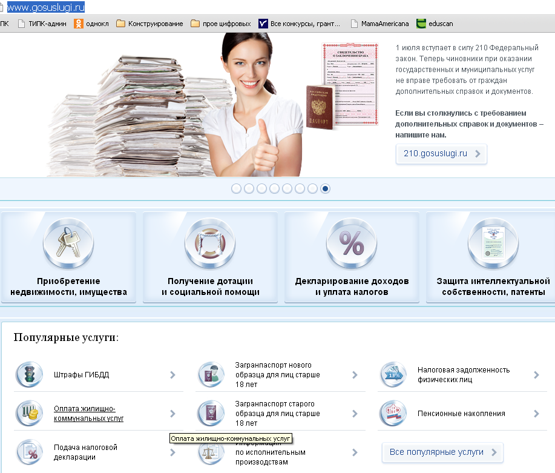Click the keys icon for property acquisition

pos(68,244)
